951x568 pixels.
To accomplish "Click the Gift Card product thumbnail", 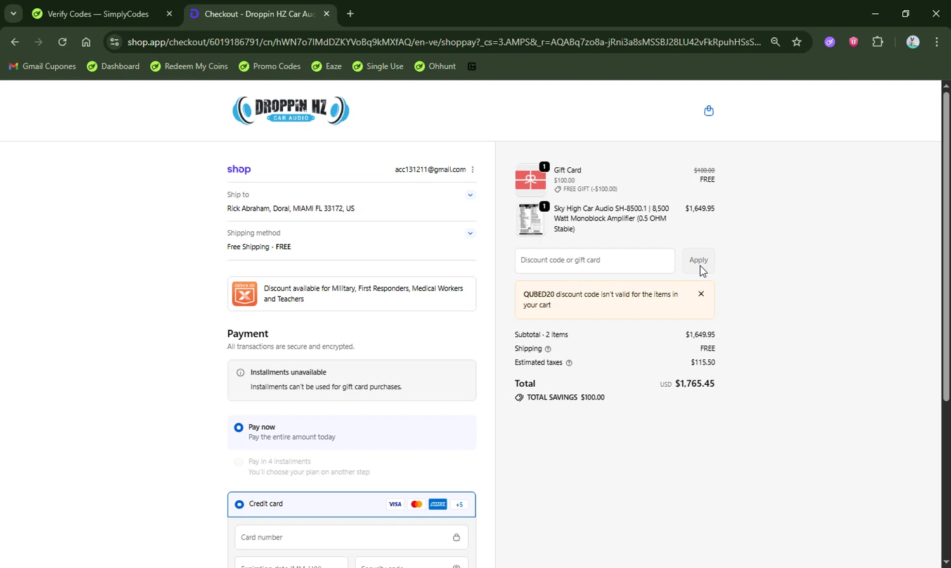I will click(531, 180).
